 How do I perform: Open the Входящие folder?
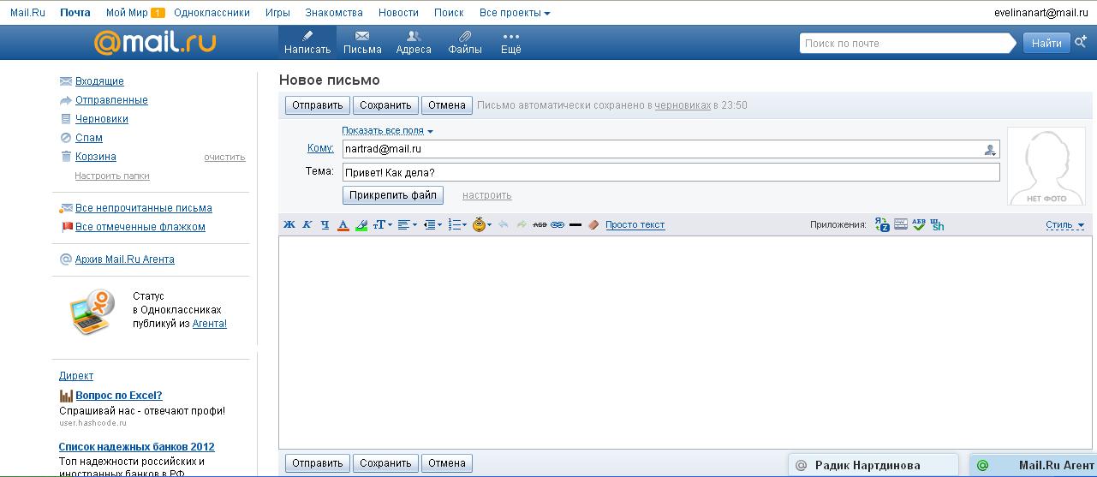[99, 81]
